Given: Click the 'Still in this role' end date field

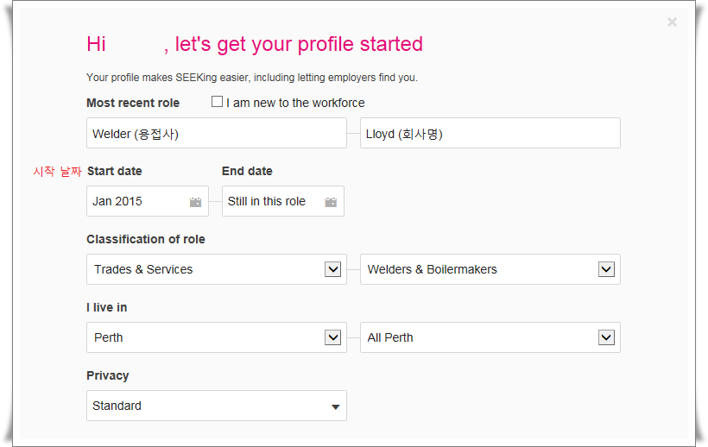Looking at the screenshot, I should click(283, 201).
